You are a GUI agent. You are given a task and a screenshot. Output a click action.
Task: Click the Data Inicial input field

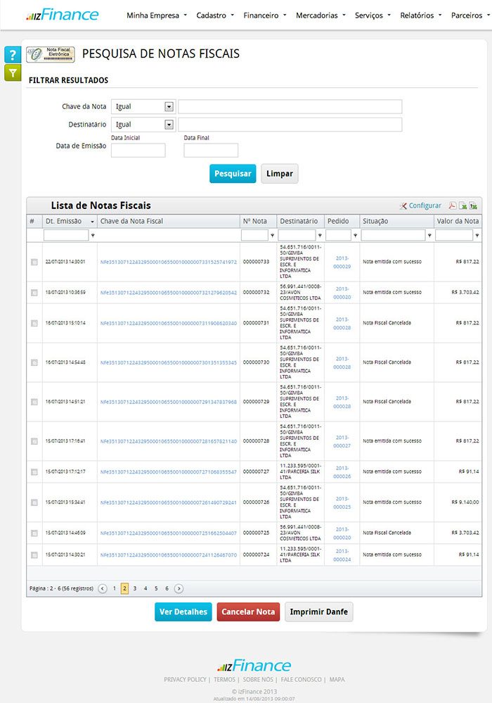pos(138,150)
